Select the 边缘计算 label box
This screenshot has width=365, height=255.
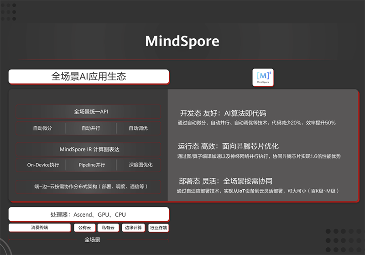[133, 228]
